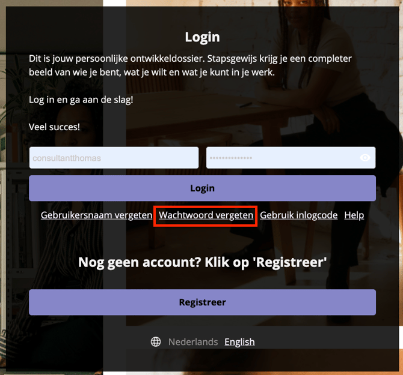
Task: Click the 'Login' heading at top
Action: [x=203, y=37]
